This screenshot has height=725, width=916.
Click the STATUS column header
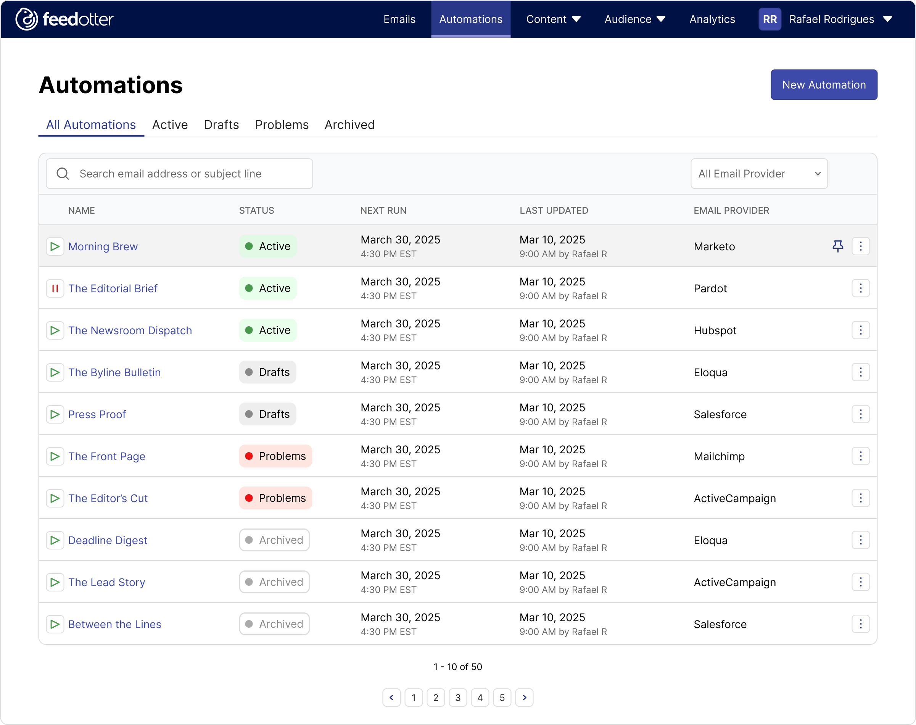(256, 211)
